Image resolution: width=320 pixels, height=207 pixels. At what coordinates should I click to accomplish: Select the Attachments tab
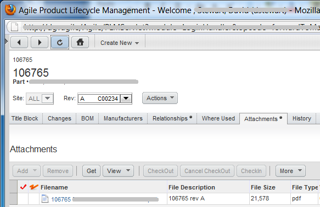click(x=263, y=119)
